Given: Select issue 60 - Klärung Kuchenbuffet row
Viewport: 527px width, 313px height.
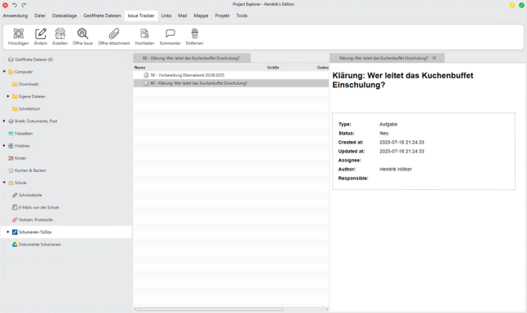Looking at the screenshot, I should pos(231,83).
